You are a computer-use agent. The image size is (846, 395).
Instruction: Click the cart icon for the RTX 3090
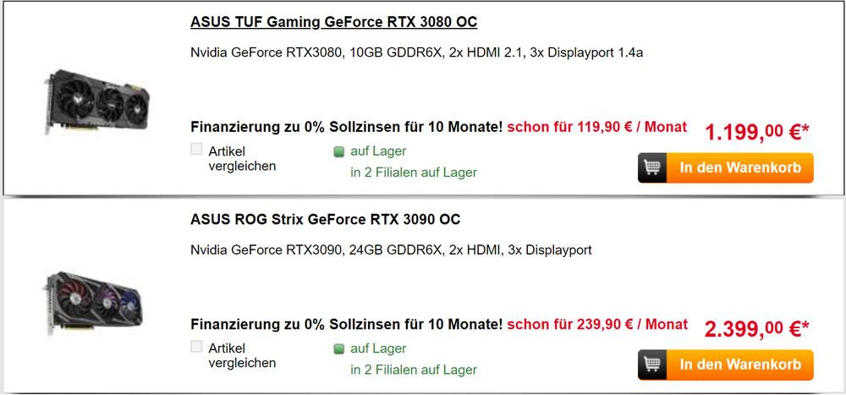click(x=653, y=365)
